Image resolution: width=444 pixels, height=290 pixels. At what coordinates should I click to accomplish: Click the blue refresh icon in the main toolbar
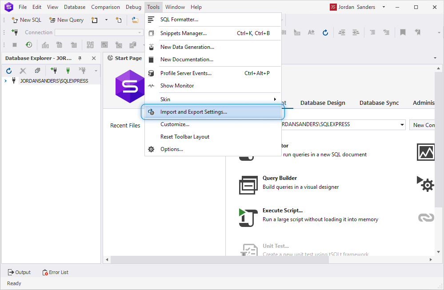click(325, 32)
